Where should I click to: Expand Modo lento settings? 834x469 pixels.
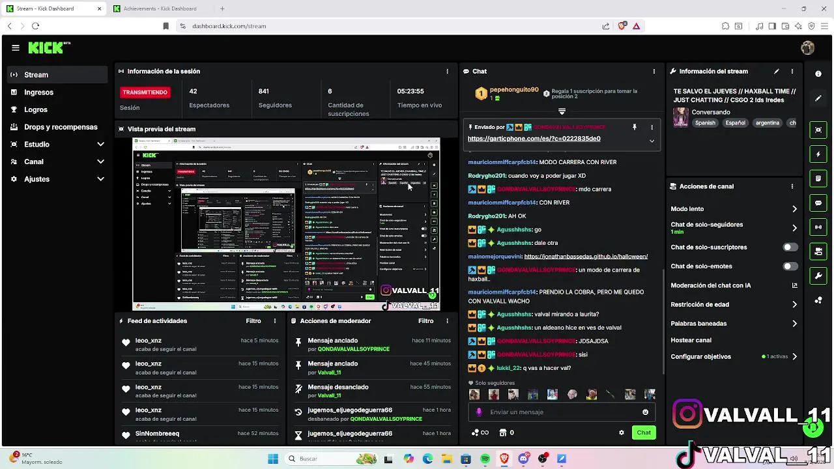pyautogui.click(x=794, y=209)
